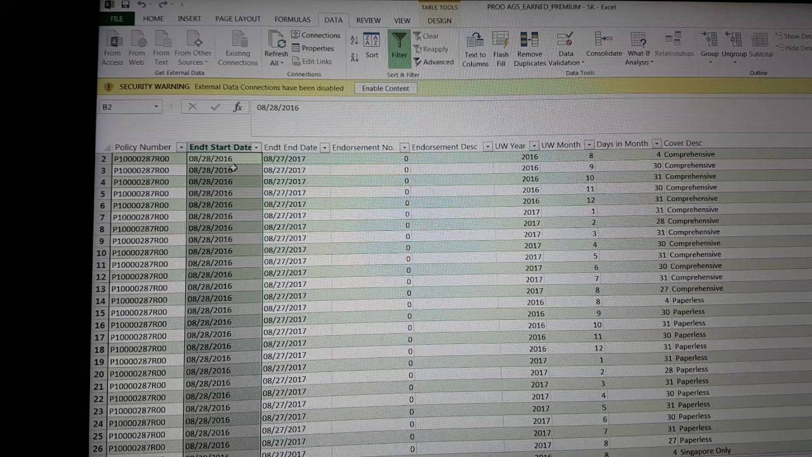Select the Endt End Date cell in row 5
Screen dimensions: 812x457
coord(296,192)
